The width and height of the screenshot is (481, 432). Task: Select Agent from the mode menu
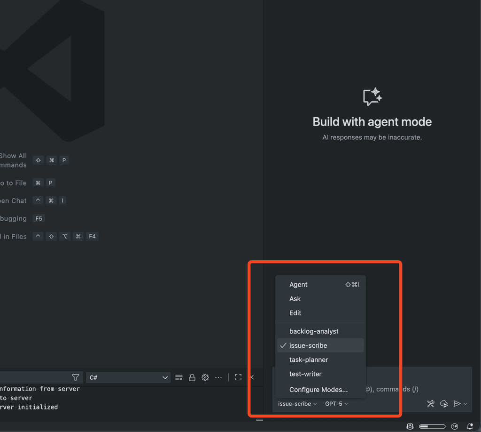[298, 284]
